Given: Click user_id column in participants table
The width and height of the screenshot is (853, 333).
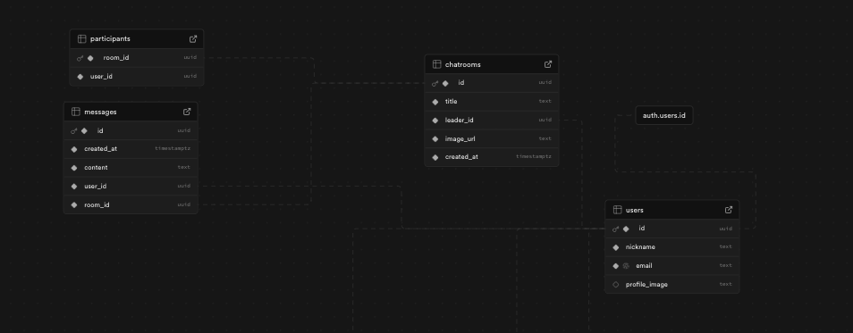Looking at the screenshot, I should pyautogui.click(x=102, y=77).
